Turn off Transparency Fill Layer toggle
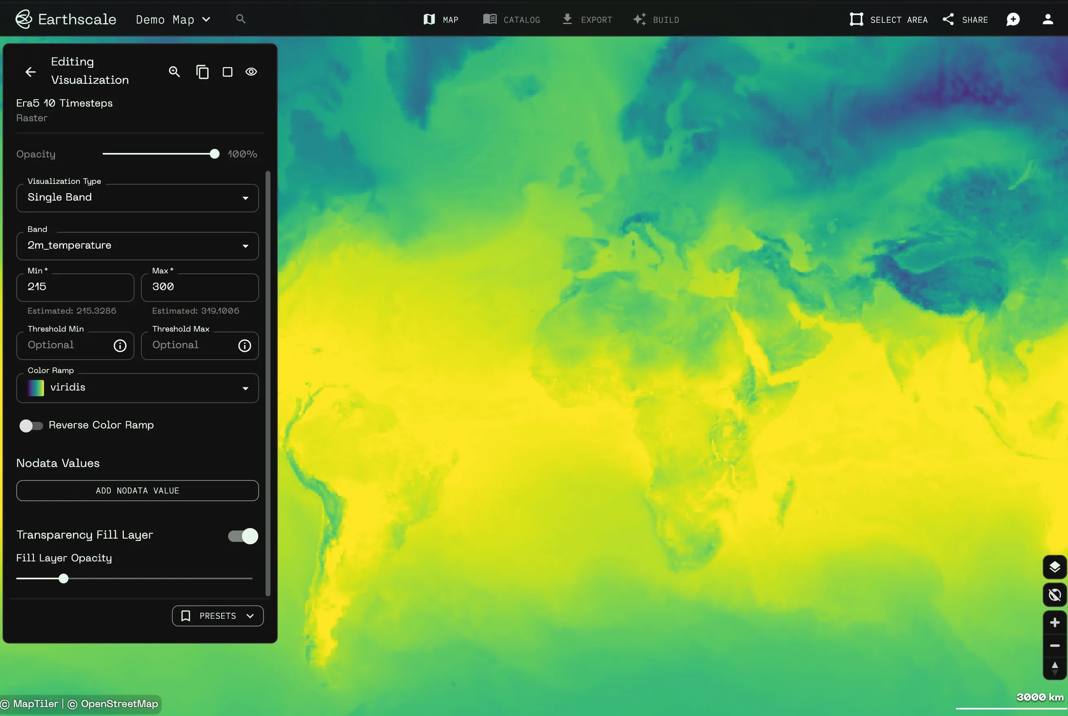The height and width of the screenshot is (716, 1068). tap(243, 536)
